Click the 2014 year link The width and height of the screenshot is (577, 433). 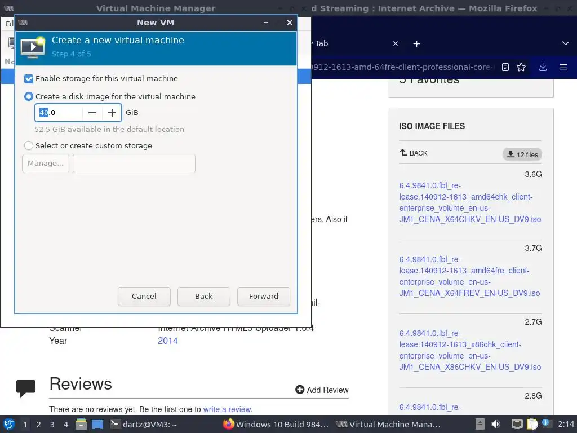[168, 341]
